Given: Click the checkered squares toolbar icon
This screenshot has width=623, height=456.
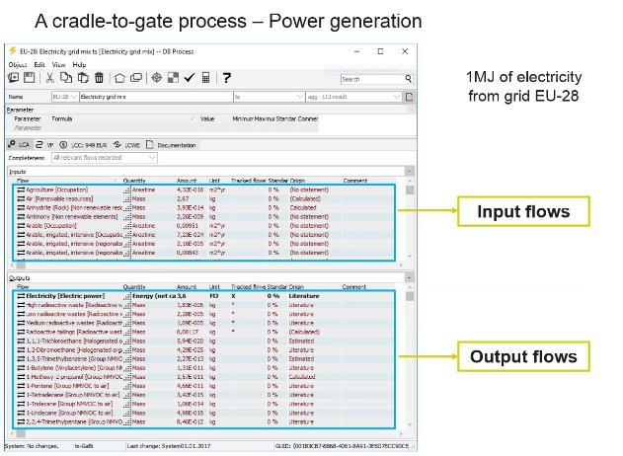Looking at the screenshot, I should pyautogui.click(x=173, y=77).
